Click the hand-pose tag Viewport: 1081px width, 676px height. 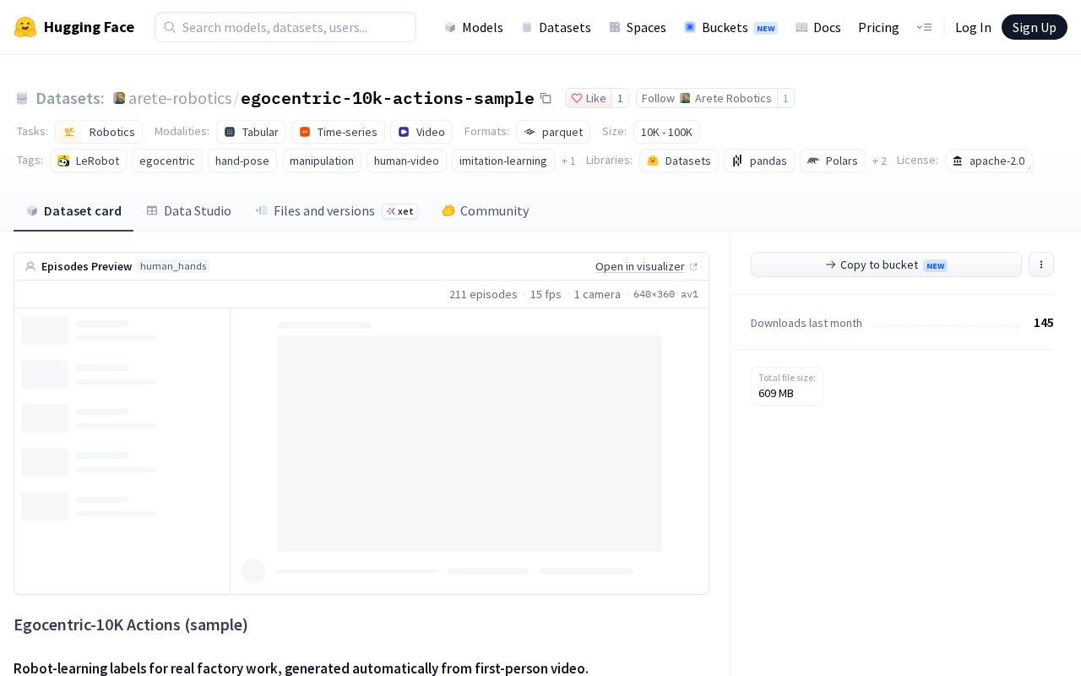pyautogui.click(x=242, y=161)
